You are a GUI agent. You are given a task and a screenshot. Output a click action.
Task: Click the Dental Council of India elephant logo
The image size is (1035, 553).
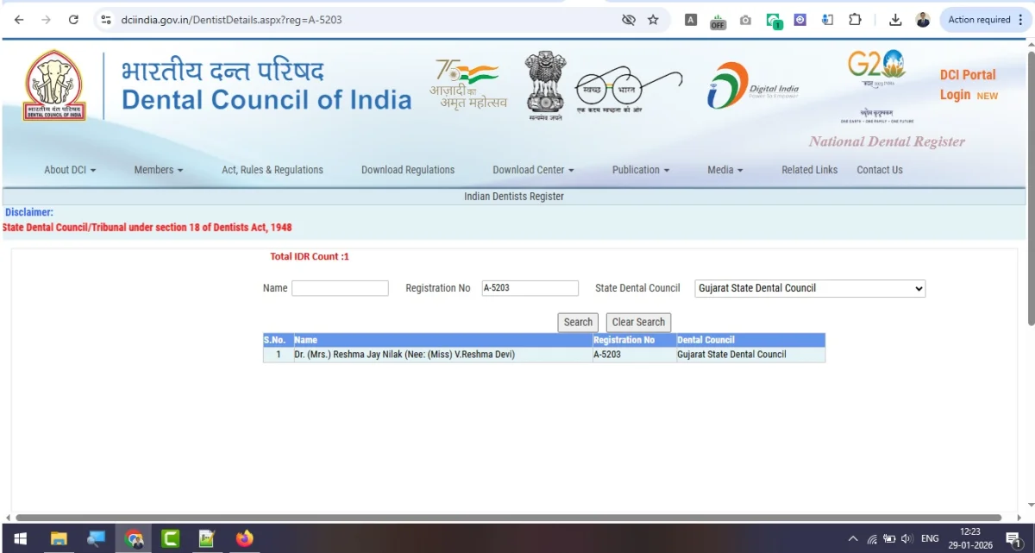click(x=53, y=83)
